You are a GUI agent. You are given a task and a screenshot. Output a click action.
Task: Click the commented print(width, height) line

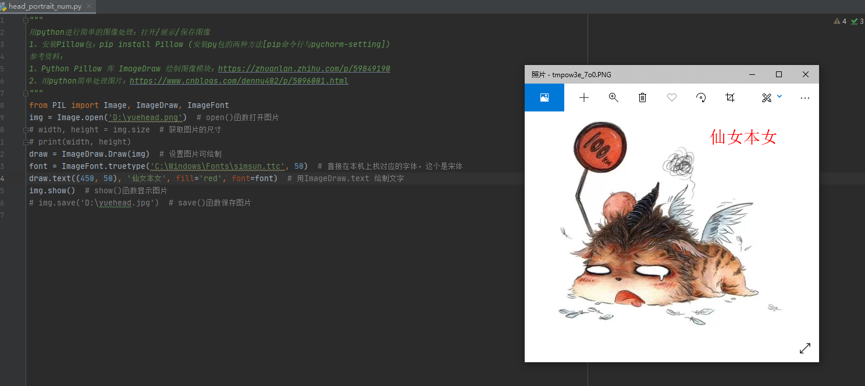point(80,142)
